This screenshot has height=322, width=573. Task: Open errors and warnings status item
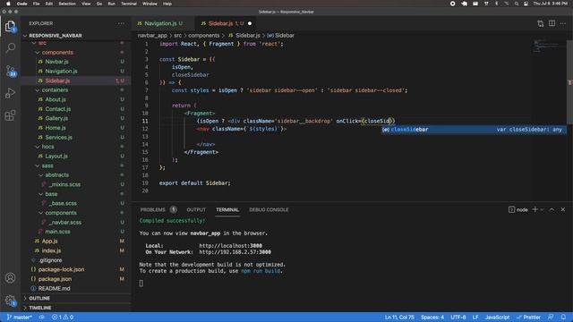[63, 318]
